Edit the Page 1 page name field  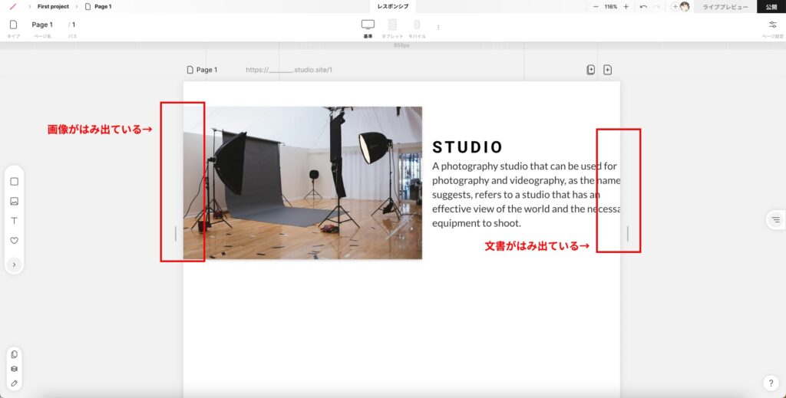pyautogui.click(x=42, y=25)
